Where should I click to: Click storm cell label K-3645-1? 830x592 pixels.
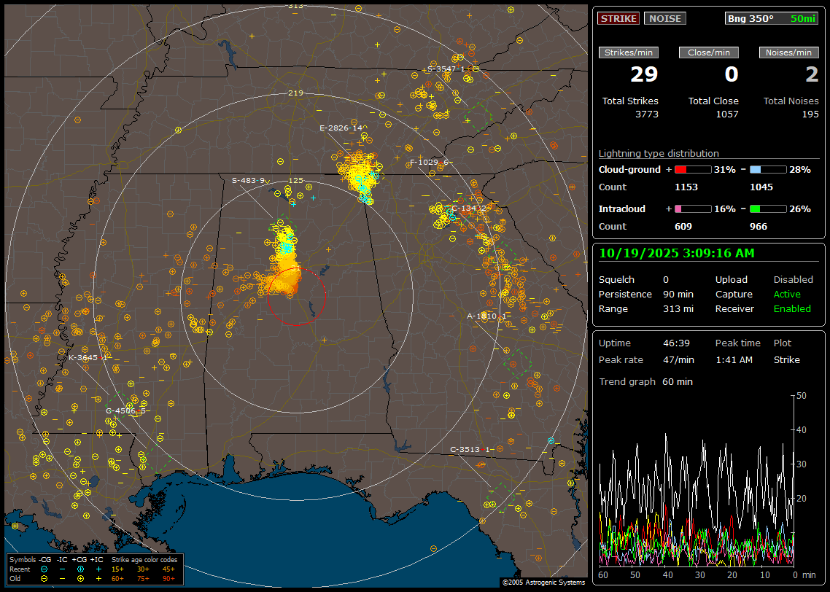pyautogui.click(x=88, y=358)
